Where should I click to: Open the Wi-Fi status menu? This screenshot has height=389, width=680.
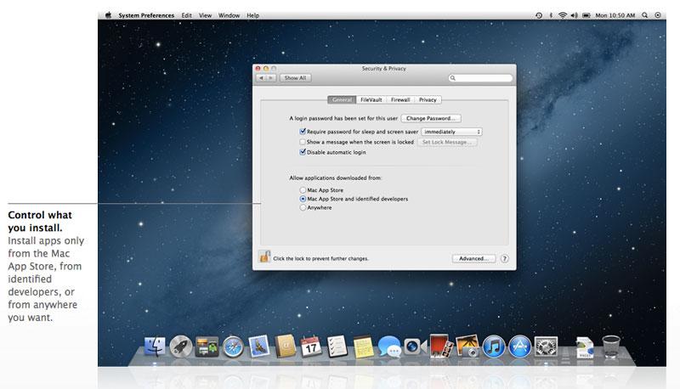[563, 15]
